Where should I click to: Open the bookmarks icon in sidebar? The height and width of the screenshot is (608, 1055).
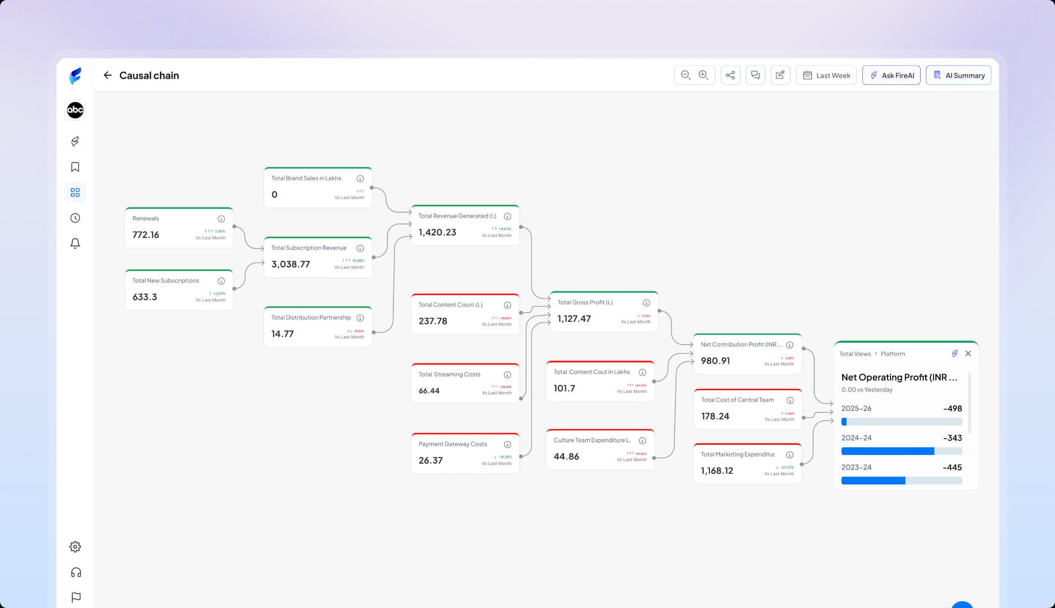(x=75, y=167)
